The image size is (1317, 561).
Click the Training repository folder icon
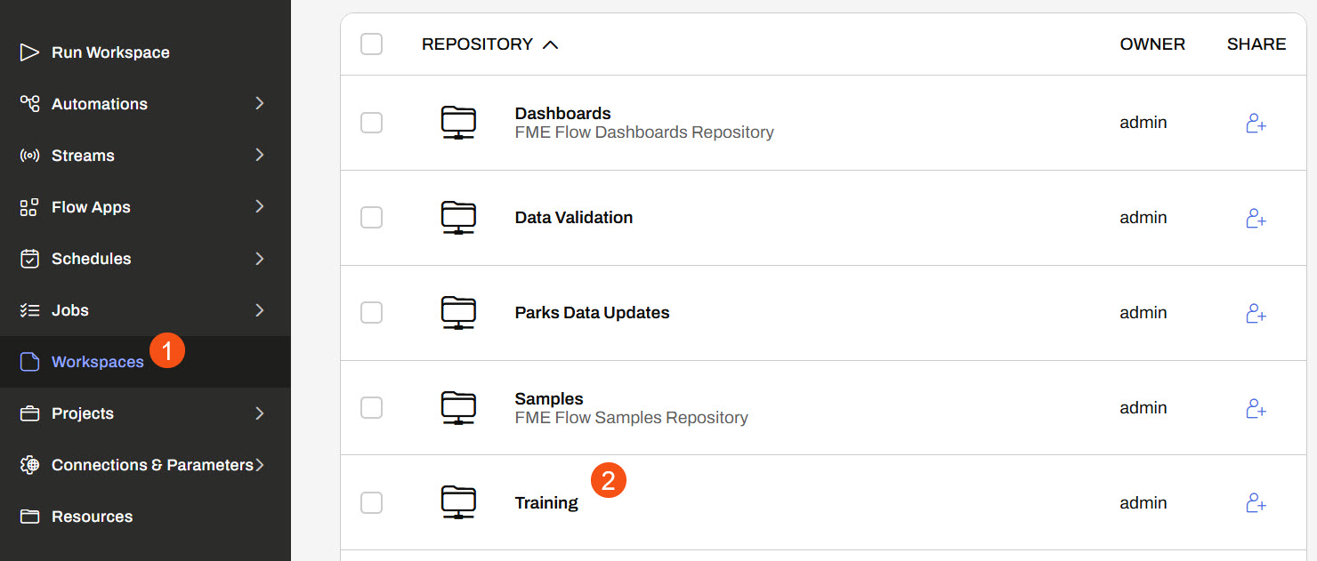pos(458,503)
